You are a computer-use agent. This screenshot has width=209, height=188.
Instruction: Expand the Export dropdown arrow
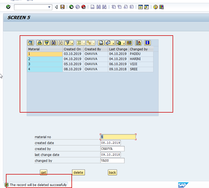(x=124, y=43)
